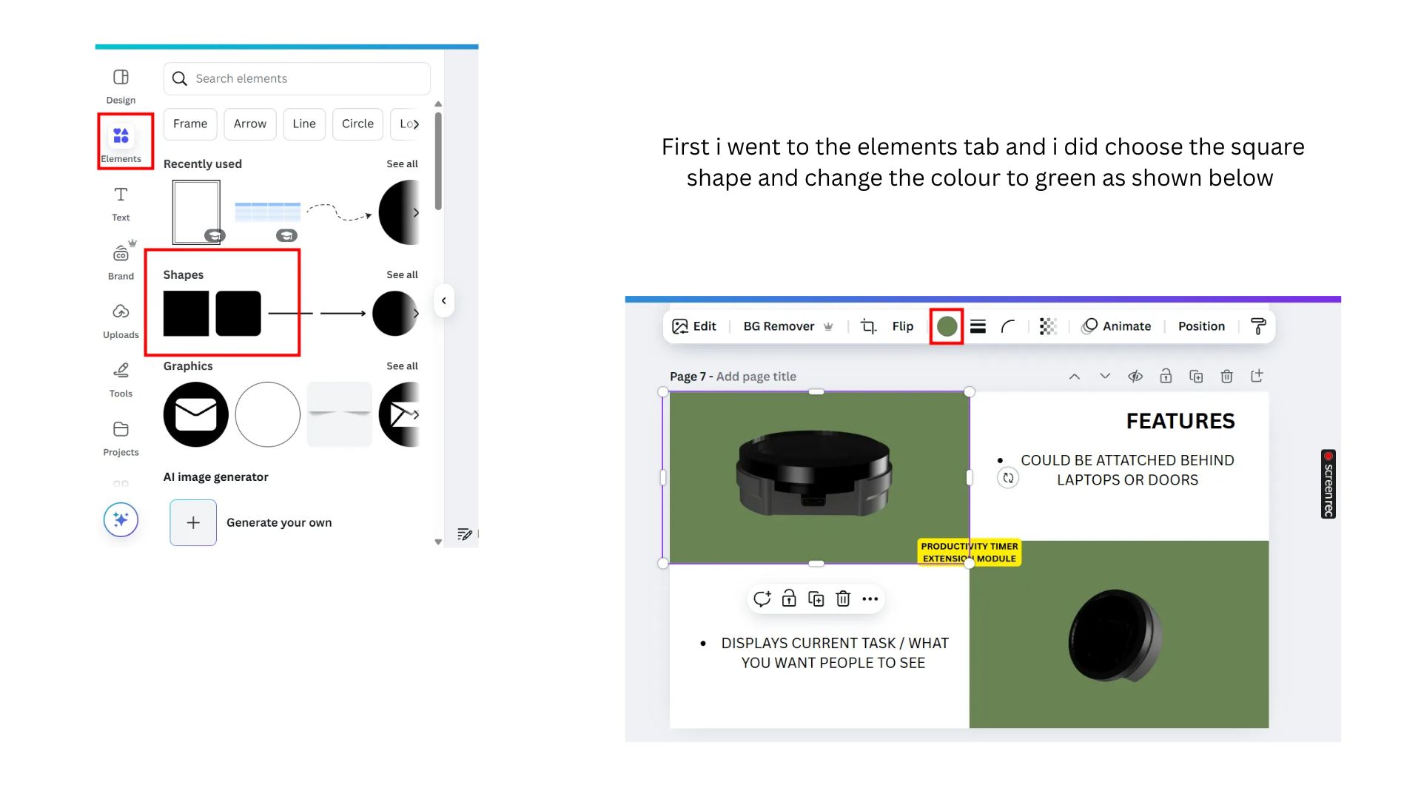Open the Text sidebar tab
Viewport: 1421px width, 799px height.
coord(121,203)
